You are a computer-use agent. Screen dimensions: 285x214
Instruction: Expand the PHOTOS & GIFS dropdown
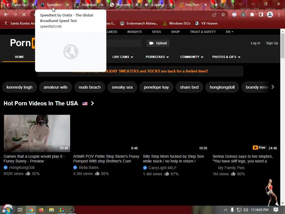(226, 57)
